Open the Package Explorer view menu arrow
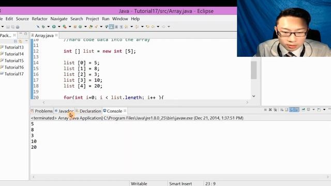 pos(26,40)
